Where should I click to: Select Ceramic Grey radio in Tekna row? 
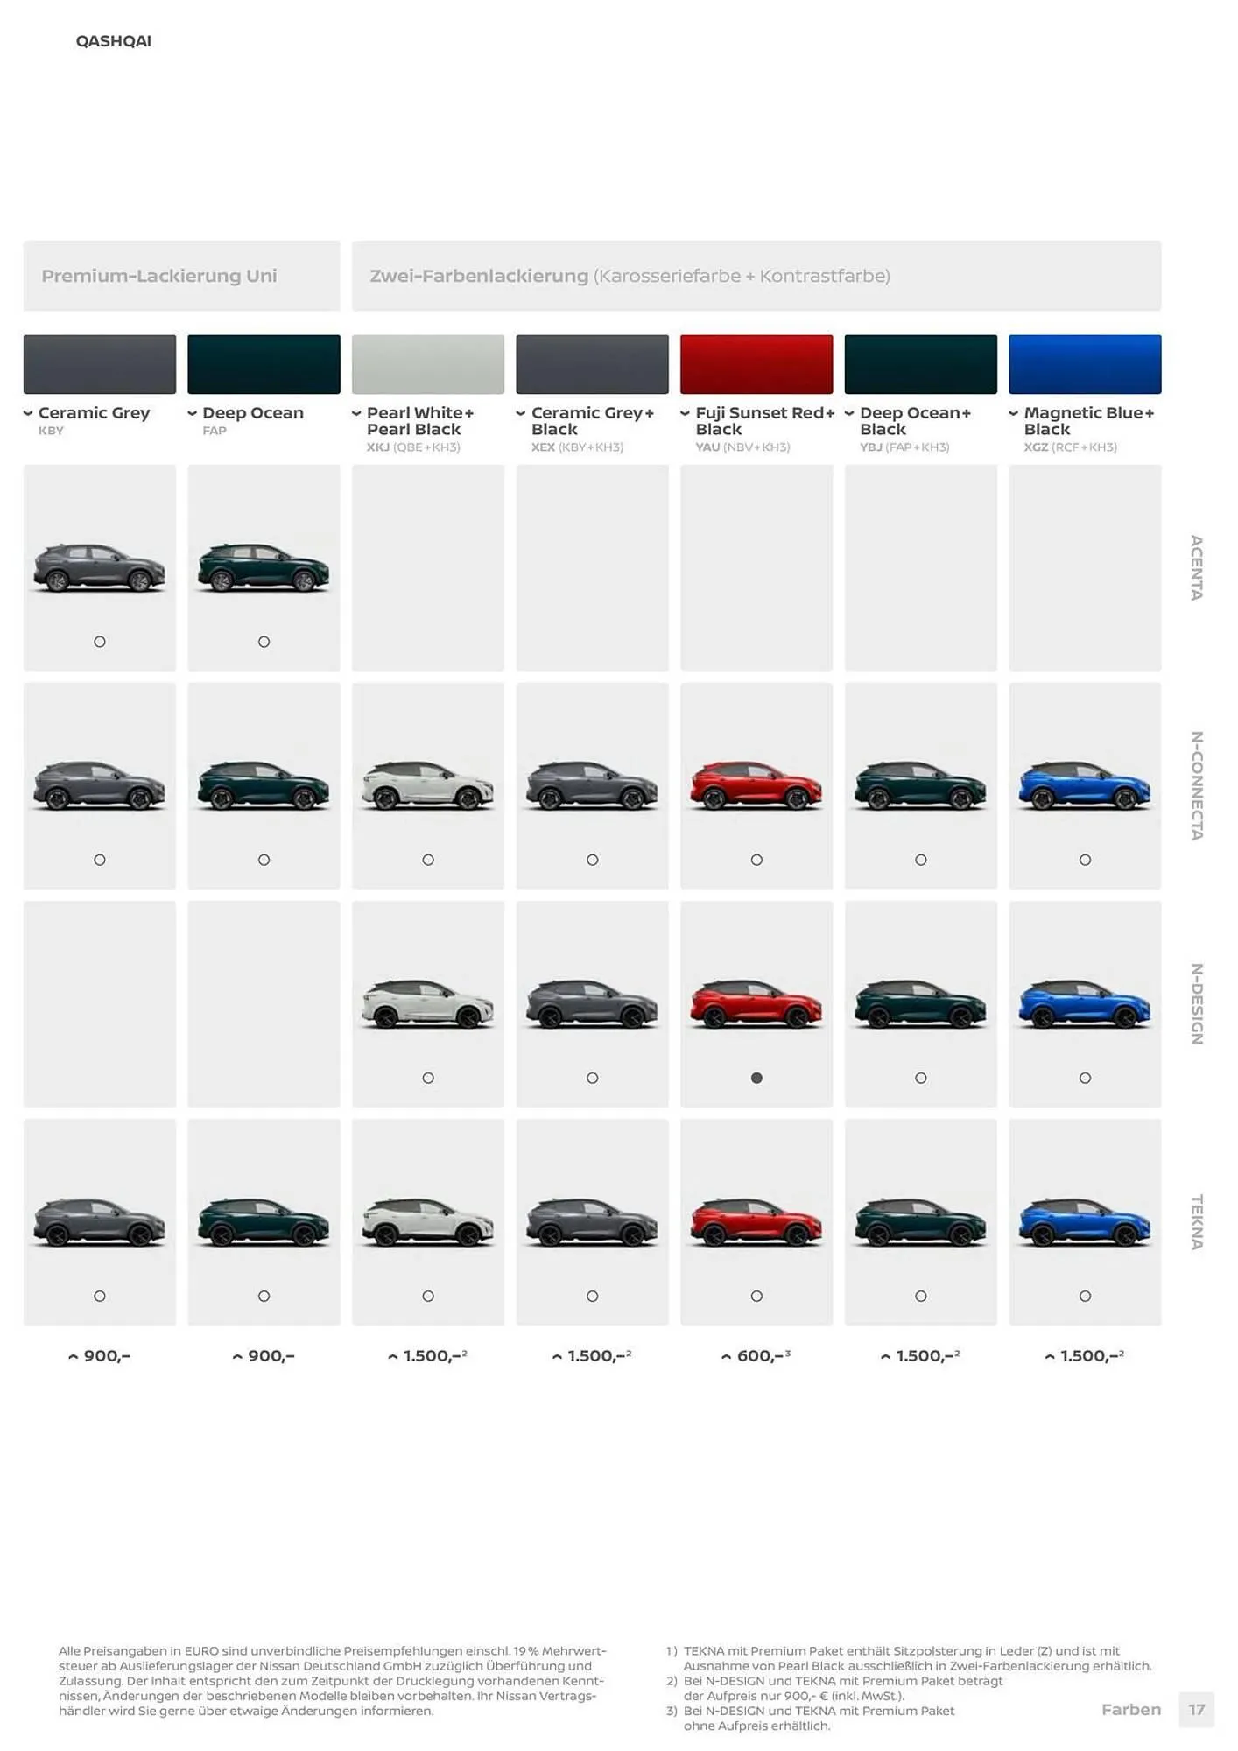coord(100,1296)
